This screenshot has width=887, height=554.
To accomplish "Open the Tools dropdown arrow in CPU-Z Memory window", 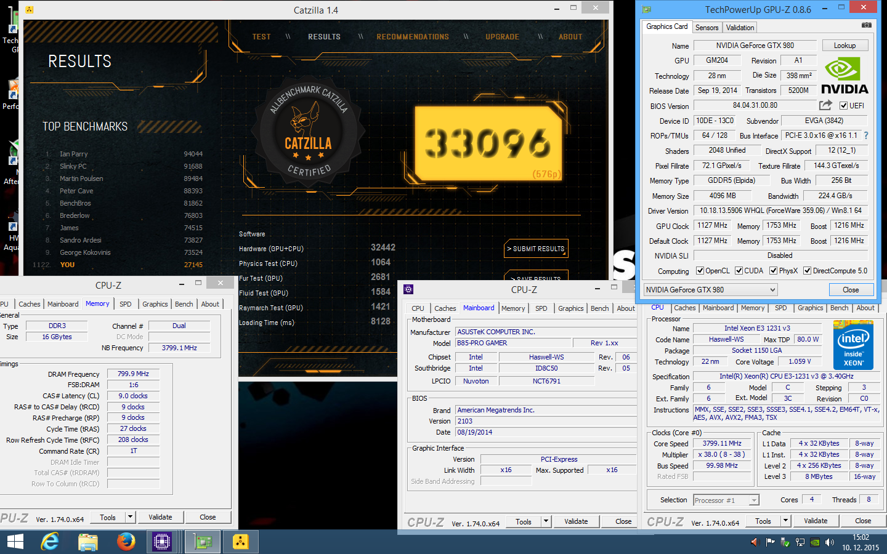I will [130, 517].
